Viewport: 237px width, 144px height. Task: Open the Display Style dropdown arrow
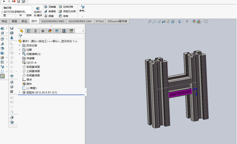click(x=183, y=22)
